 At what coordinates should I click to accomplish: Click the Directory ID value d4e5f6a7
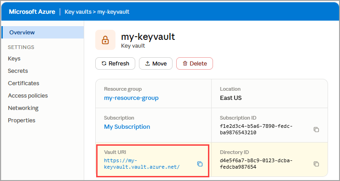pos(256,164)
